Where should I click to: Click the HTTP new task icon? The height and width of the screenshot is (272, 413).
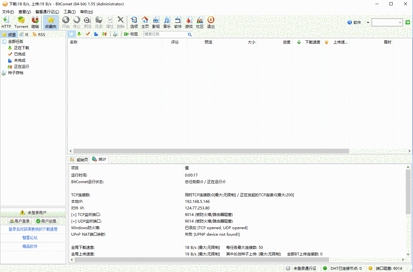pyautogui.click(x=6, y=22)
